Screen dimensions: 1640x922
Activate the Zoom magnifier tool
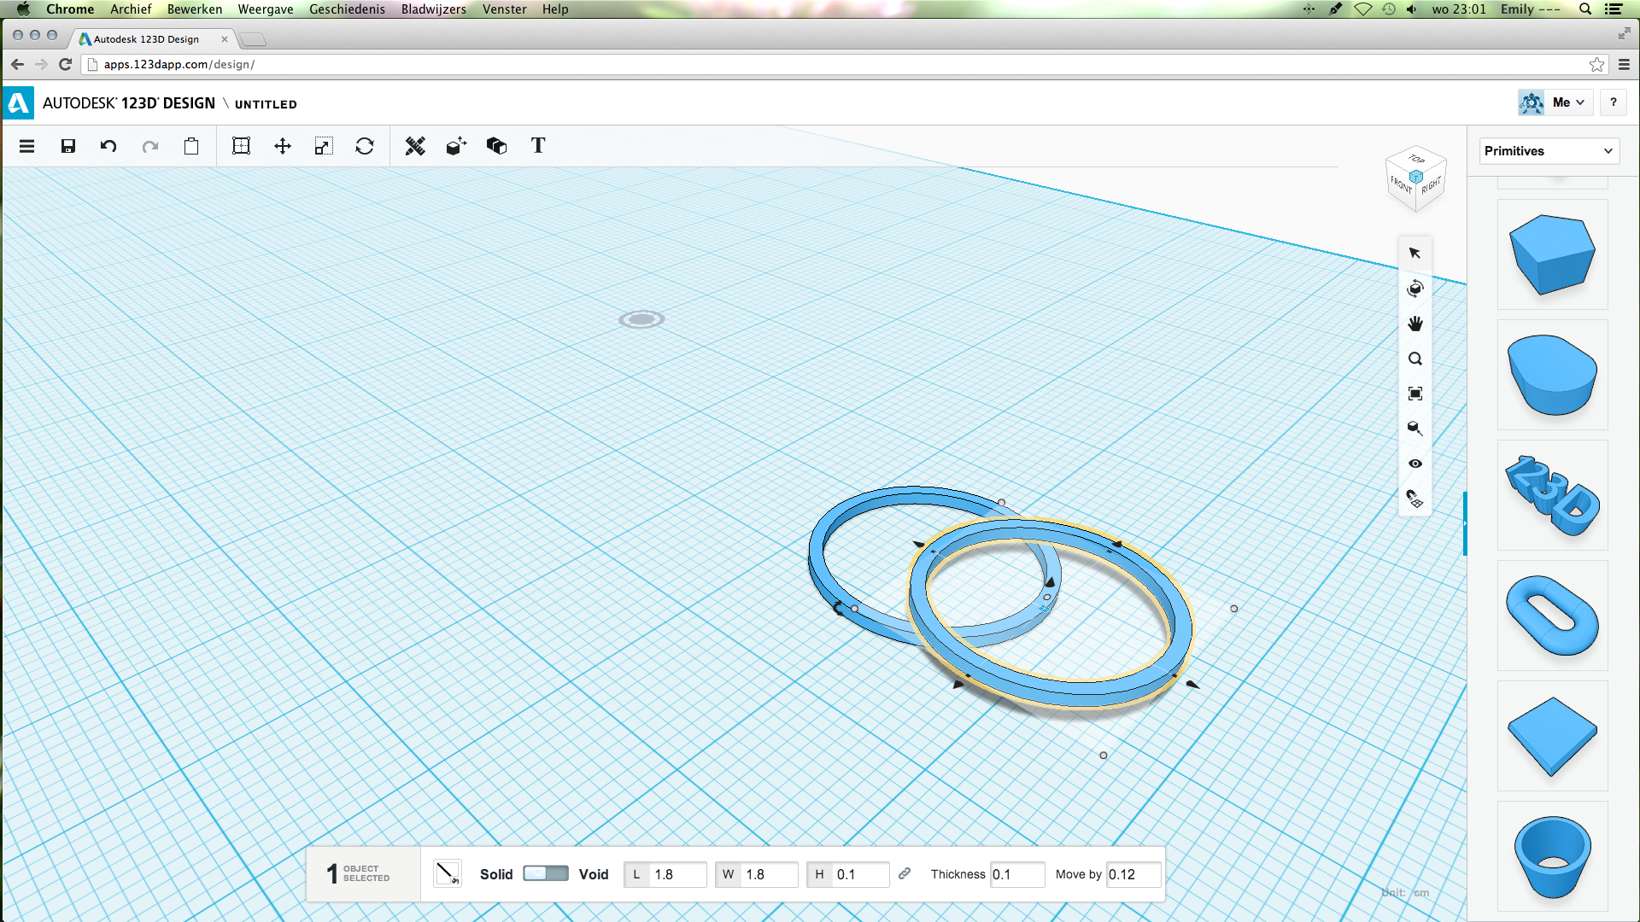1414,359
